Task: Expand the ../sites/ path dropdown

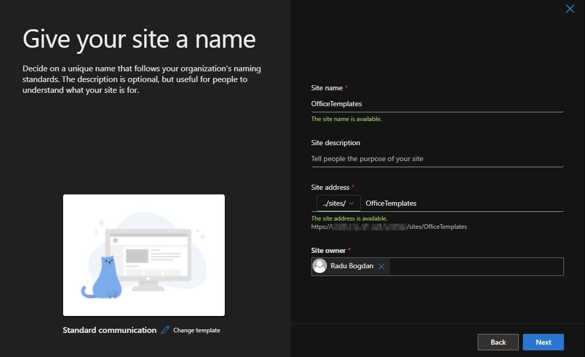Action: [339, 203]
